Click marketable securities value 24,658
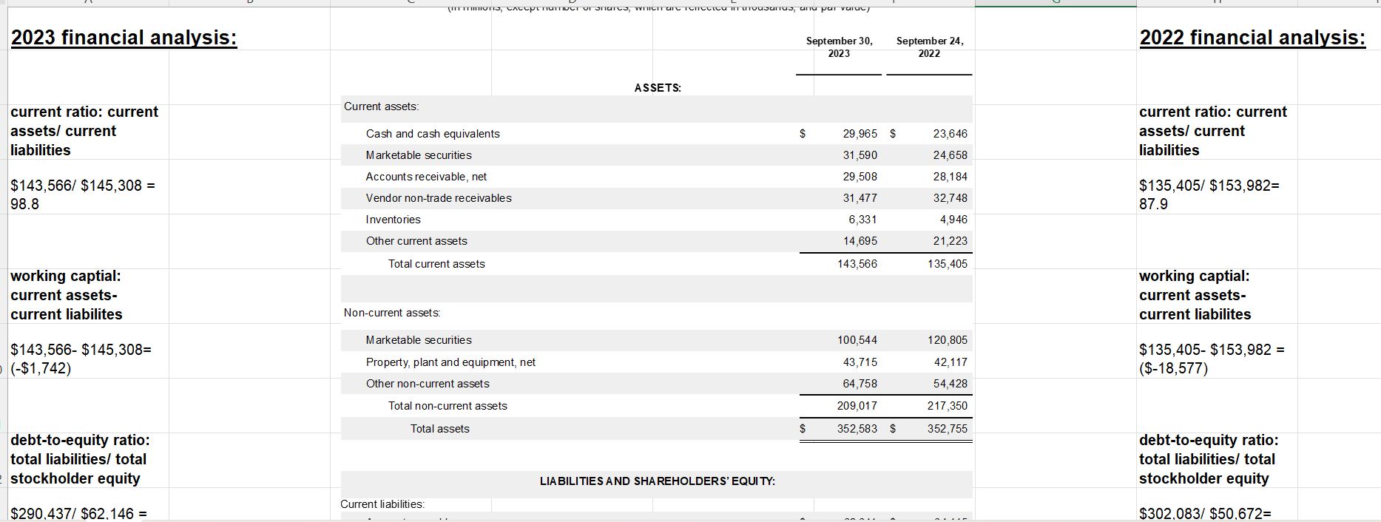This screenshot has height=522, width=1381. (x=950, y=155)
